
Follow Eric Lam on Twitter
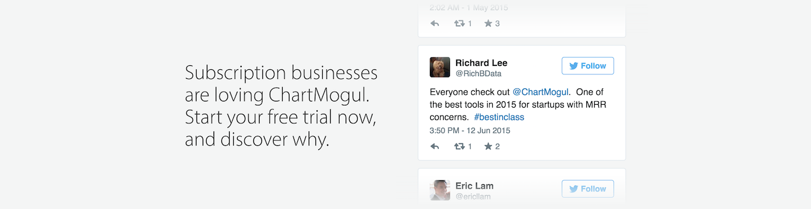(x=587, y=189)
